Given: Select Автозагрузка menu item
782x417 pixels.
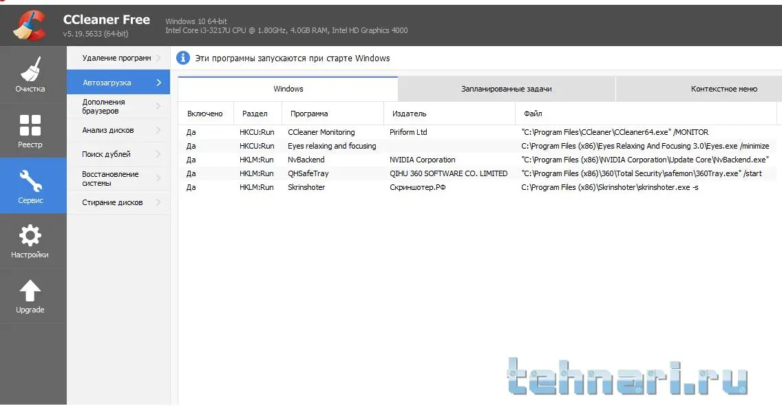Looking at the screenshot, I should tap(118, 83).
